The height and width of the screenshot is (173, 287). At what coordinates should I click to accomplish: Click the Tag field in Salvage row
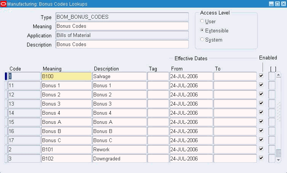158,76
